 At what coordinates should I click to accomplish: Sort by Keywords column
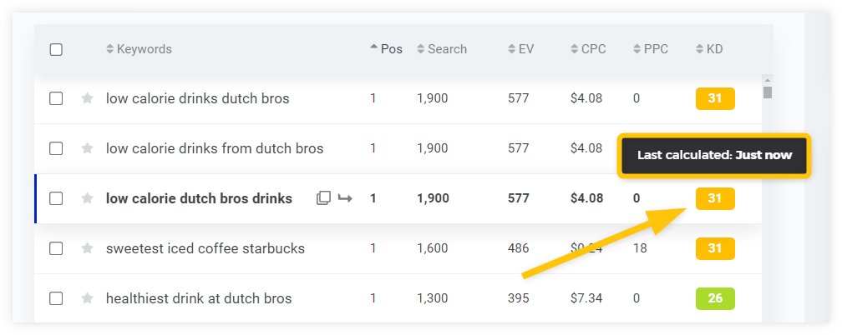139,49
